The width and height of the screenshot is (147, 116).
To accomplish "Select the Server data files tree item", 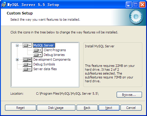I will [x=45, y=69].
